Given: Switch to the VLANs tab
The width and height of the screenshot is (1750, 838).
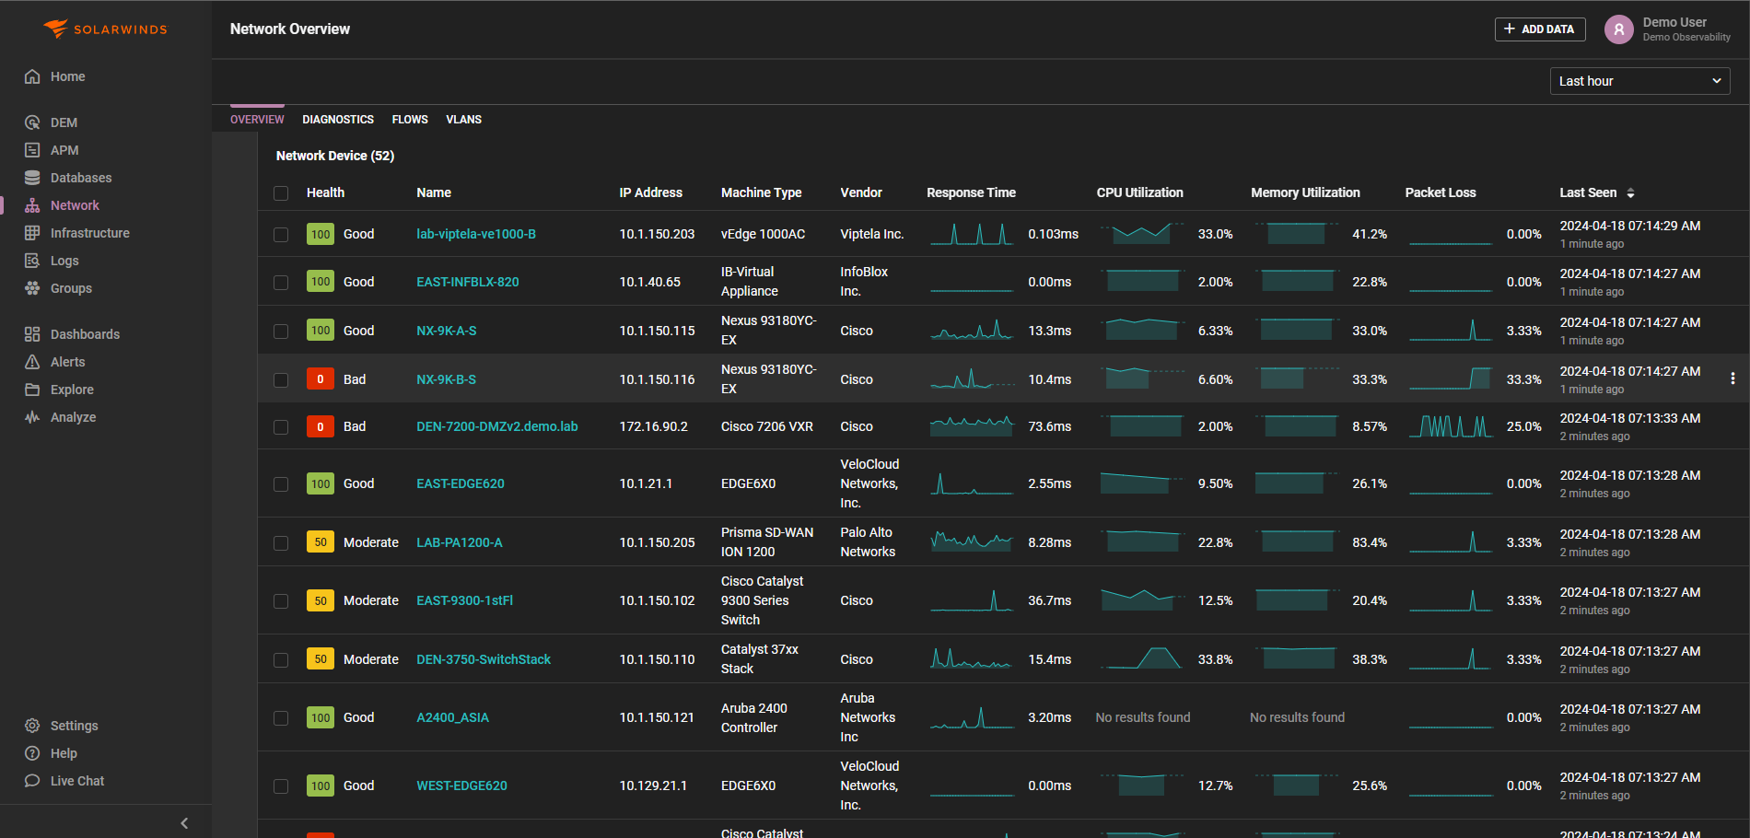Looking at the screenshot, I should (x=464, y=120).
